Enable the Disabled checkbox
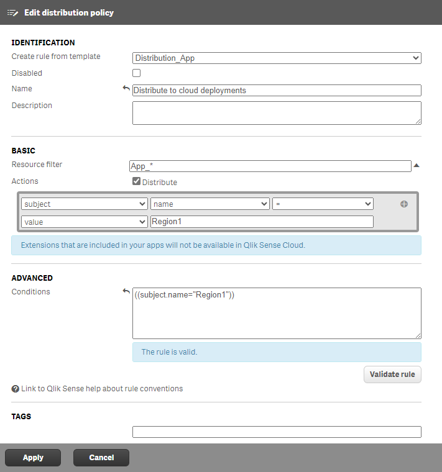 coord(137,73)
